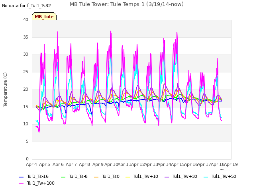Click the MB_tule label box
The image size is (255, 191).
[x=44, y=16]
